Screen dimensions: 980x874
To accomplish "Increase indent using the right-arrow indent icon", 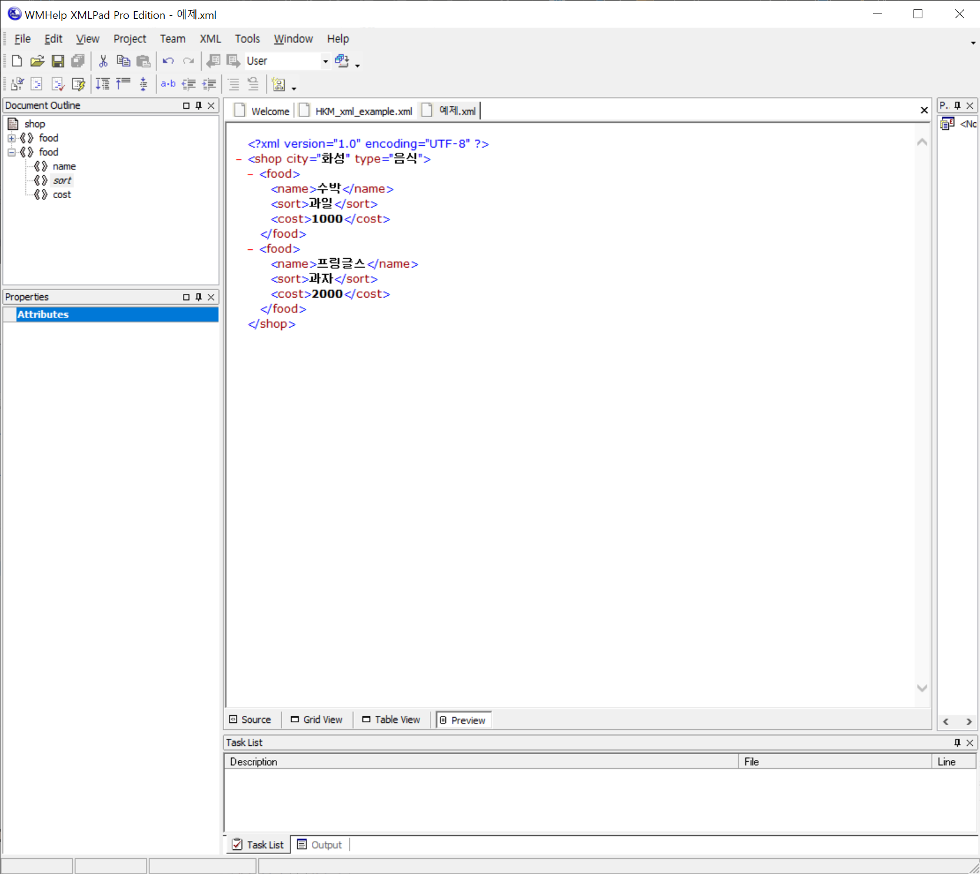I will tap(209, 84).
